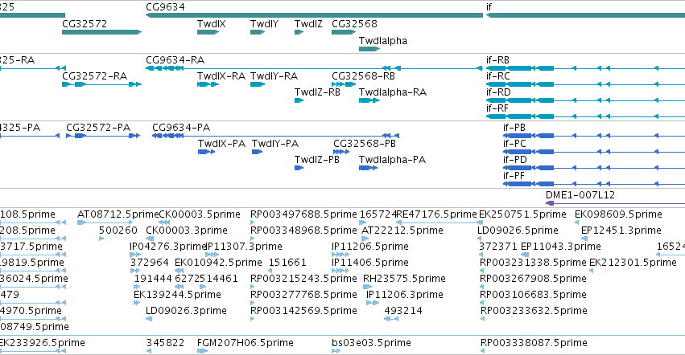Screen dimensions: 685x355
Task: Select the CG32572 gene label
Action: (x=85, y=23)
